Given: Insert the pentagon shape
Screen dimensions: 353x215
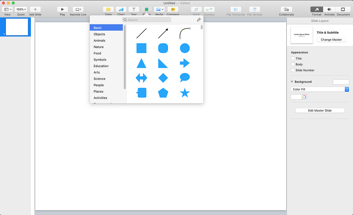Looking at the screenshot, I should click(x=163, y=93).
